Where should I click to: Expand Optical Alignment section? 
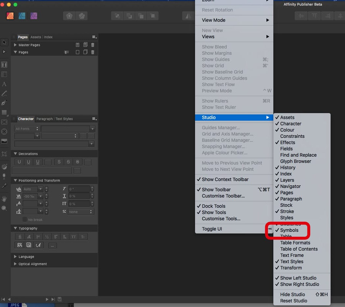coord(15,264)
